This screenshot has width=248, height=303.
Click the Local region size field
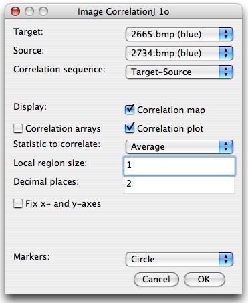179,166
